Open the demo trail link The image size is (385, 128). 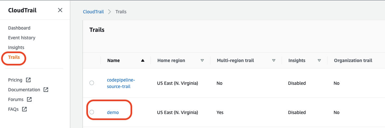pyautogui.click(x=113, y=112)
